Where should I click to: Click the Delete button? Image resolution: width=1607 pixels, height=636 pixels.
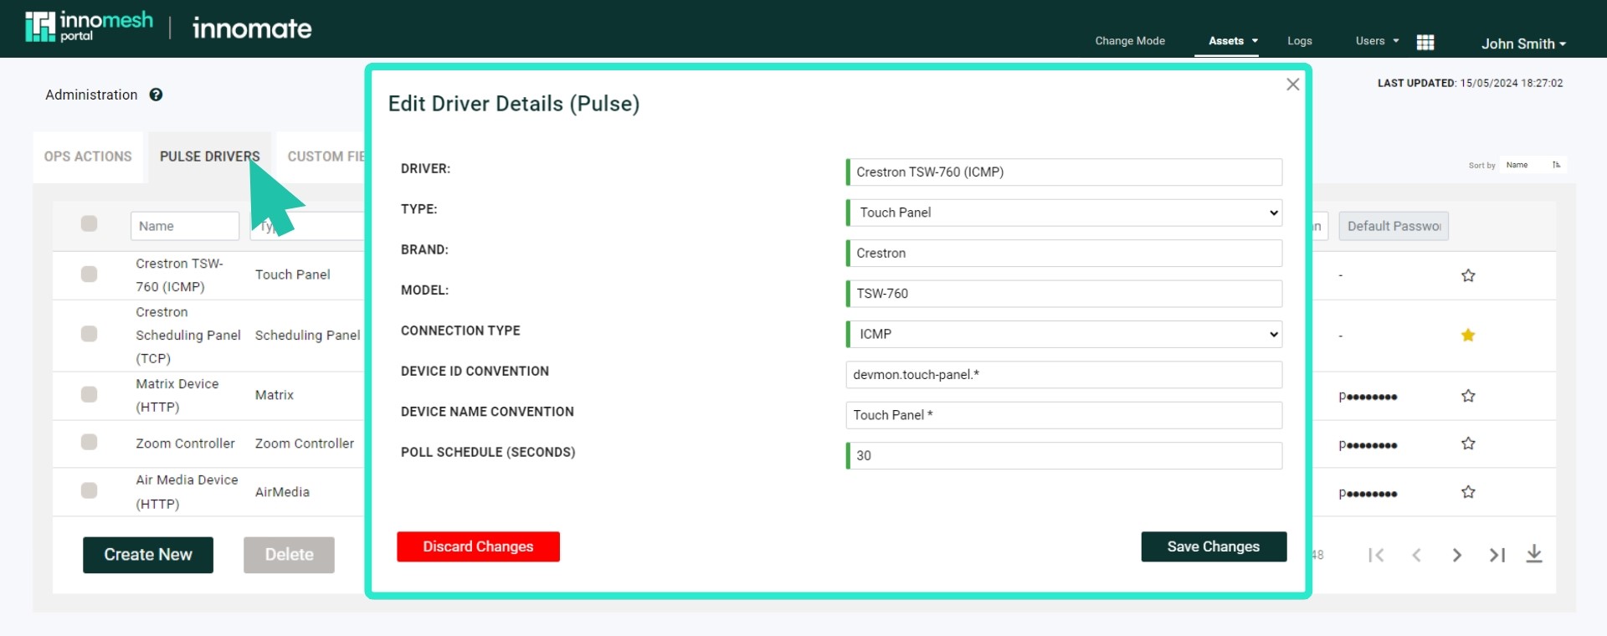click(x=289, y=555)
